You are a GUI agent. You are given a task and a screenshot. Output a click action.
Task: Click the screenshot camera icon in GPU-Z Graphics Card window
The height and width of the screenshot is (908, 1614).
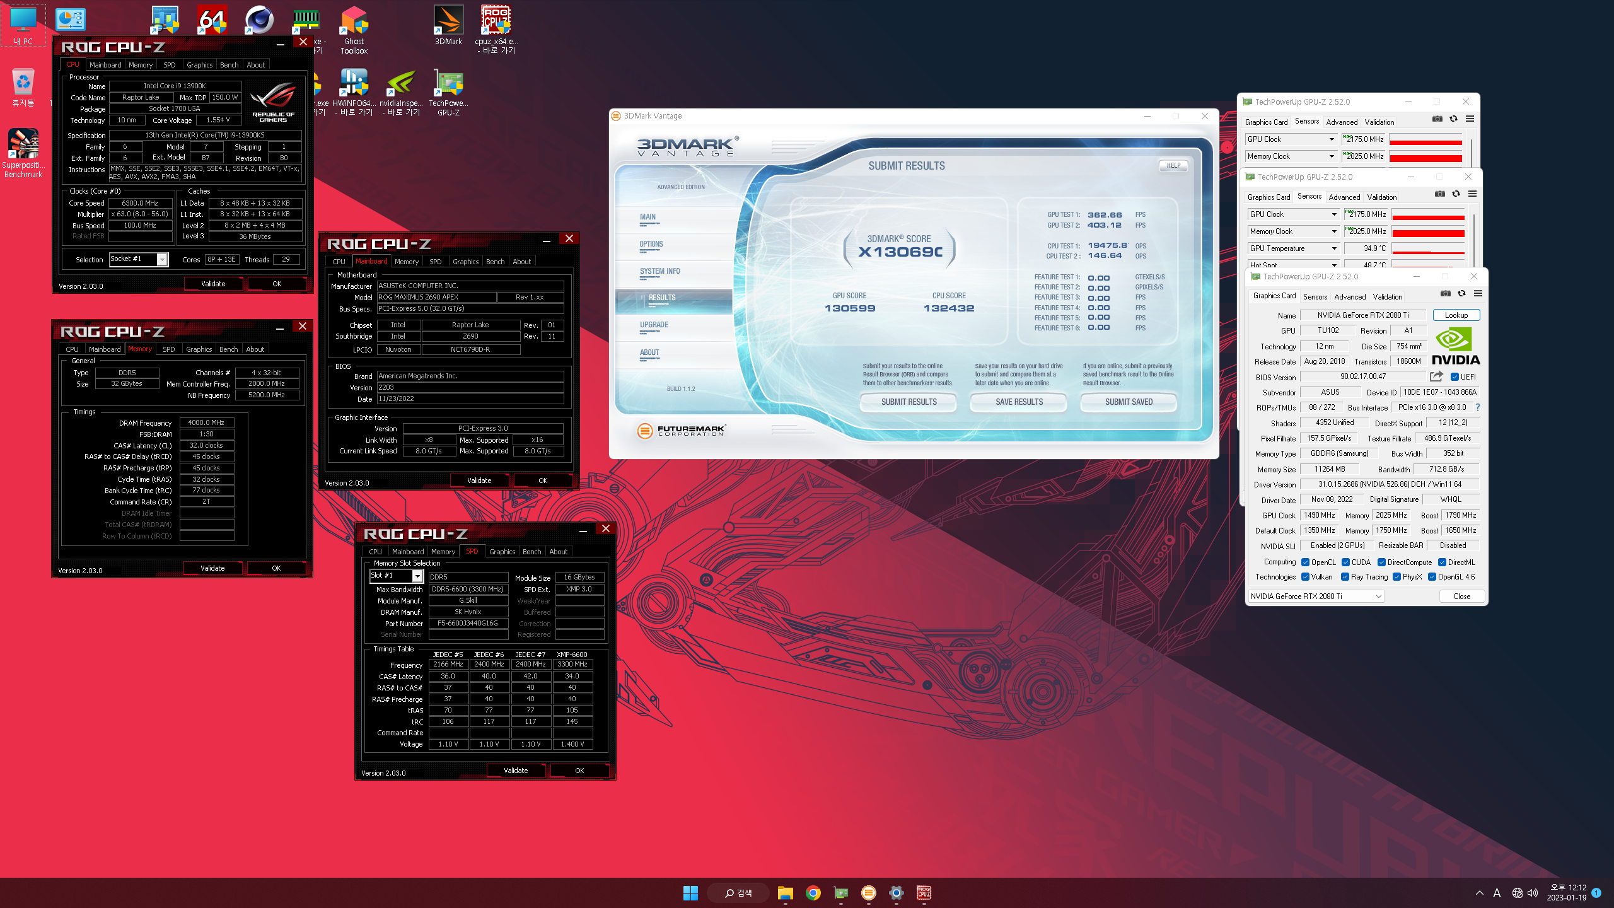(1446, 294)
